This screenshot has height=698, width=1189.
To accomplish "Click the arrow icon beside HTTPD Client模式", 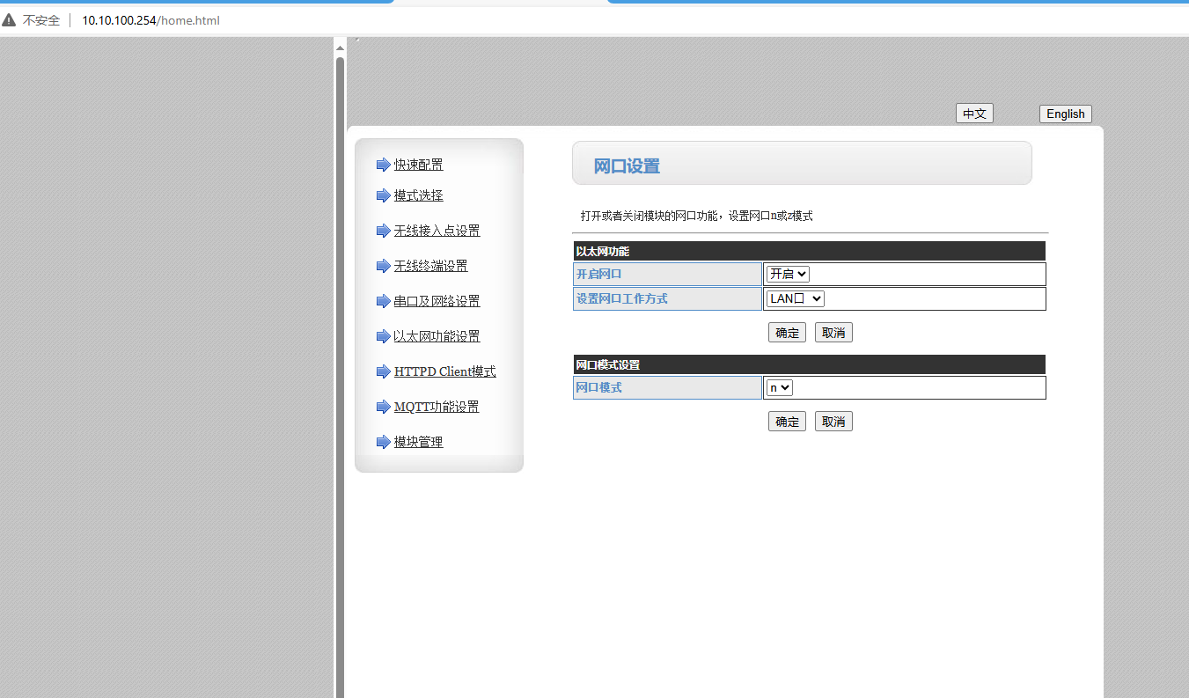I will coord(383,371).
